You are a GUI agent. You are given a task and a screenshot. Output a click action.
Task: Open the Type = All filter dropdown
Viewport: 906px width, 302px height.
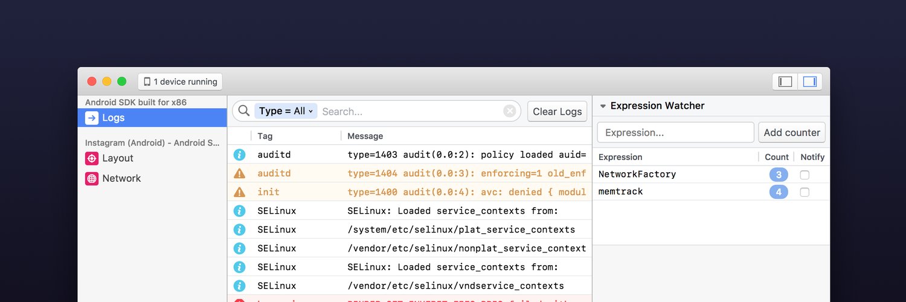tap(286, 111)
